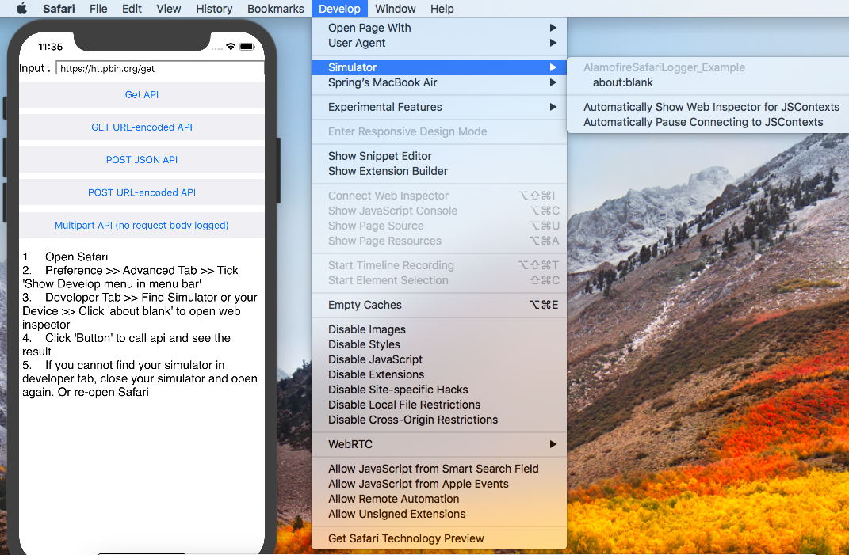This screenshot has width=849, height=555.
Task: Toggle Disable Local File Restrictions
Action: (x=439, y=405)
